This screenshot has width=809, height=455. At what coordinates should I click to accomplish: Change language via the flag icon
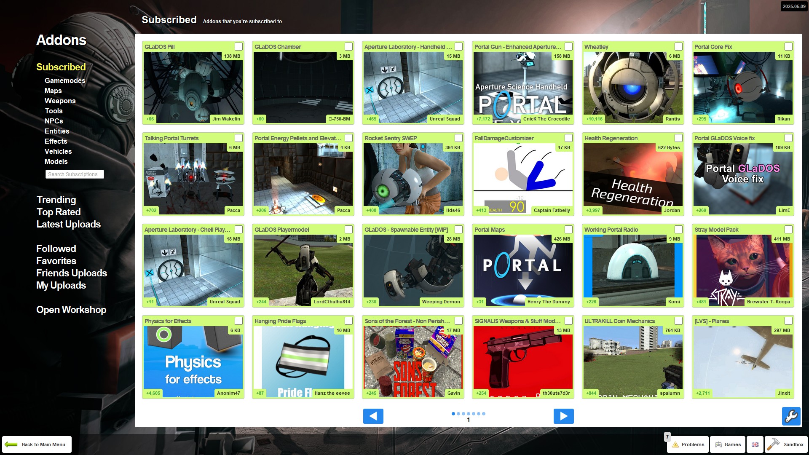(x=755, y=444)
